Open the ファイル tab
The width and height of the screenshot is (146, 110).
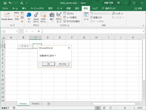pyautogui.click(x=5, y=8)
